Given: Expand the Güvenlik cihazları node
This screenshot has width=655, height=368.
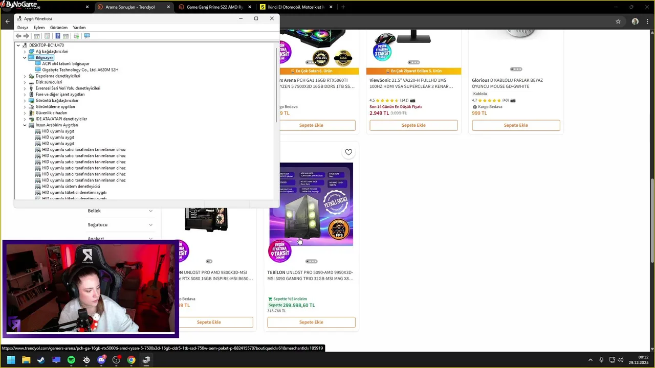Looking at the screenshot, I should (25, 112).
